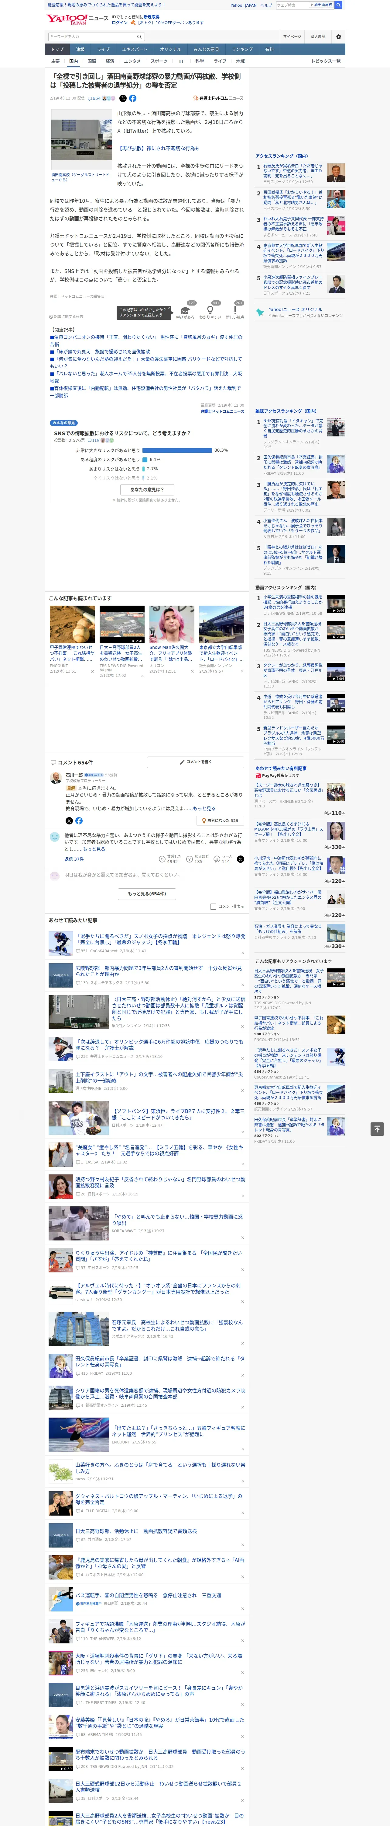Open the トップ main tab
Screen dimensions: 390x1826
[57, 50]
